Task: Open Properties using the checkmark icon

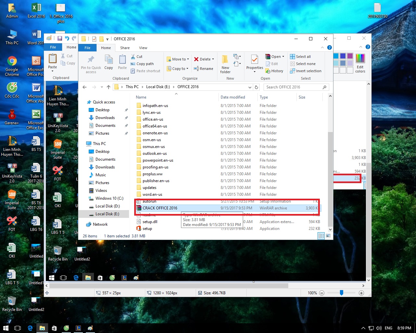Action: [255, 60]
